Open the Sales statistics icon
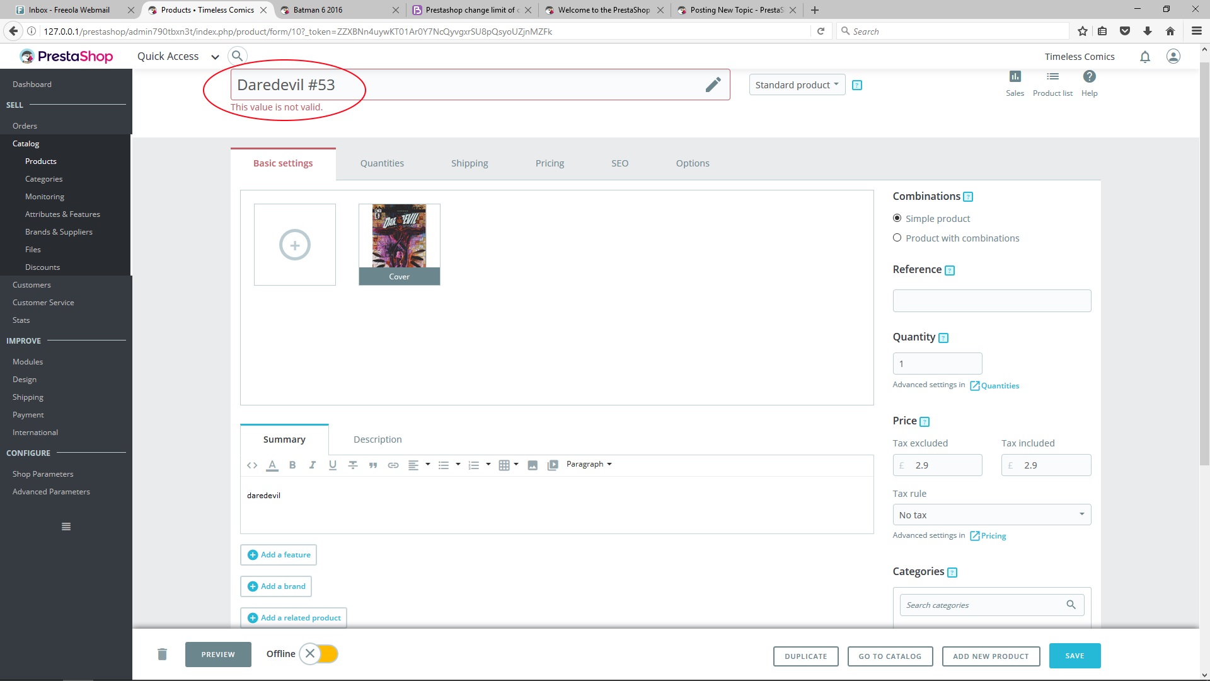 [1015, 77]
